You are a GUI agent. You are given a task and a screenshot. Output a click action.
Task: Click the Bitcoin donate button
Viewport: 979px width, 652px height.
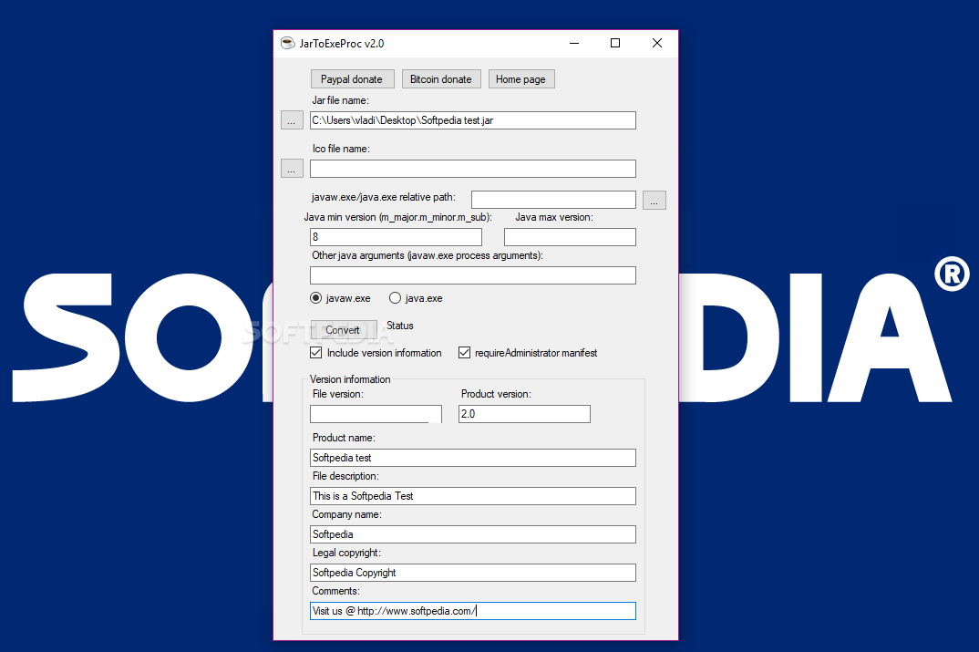pyautogui.click(x=441, y=79)
